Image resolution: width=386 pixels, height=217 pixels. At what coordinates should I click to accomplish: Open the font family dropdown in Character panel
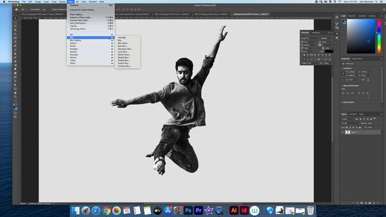coord(309,39)
